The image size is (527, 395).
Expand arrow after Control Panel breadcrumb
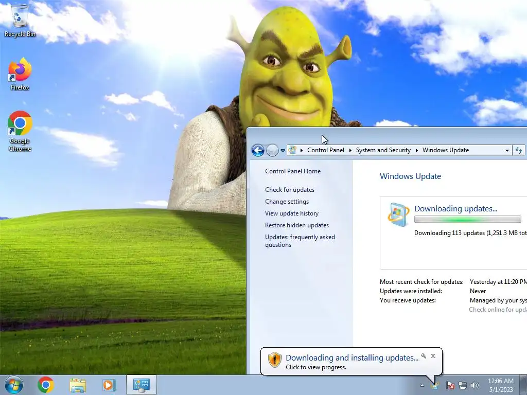pos(350,151)
